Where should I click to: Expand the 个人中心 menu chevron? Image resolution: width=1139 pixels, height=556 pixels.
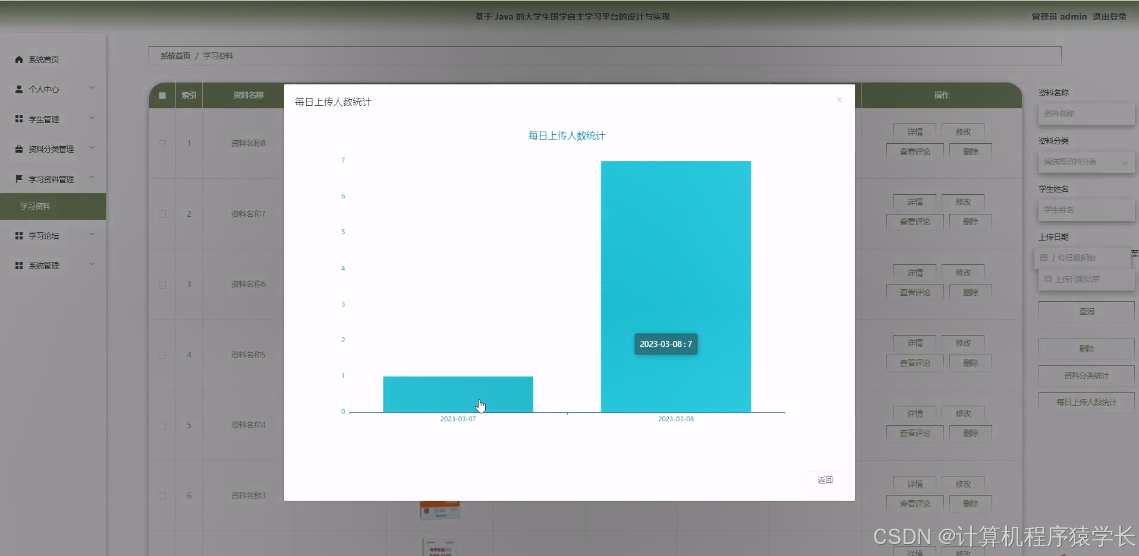pyautogui.click(x=92, y=88)
